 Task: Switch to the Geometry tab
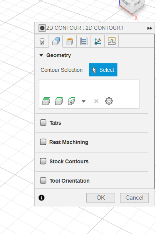pos(56,41)
